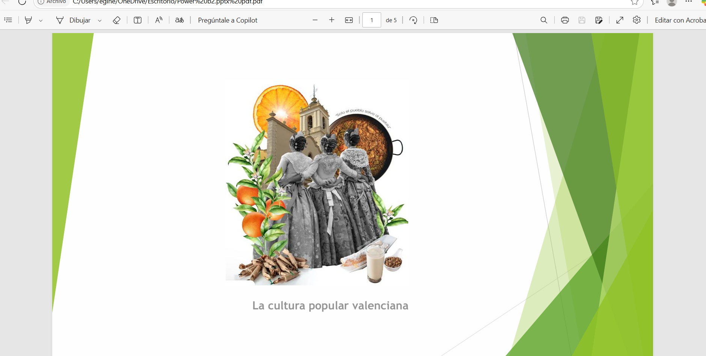Click Pregúntale a Copilot
The height and width of the screenshot is (356, 706).
[x=228, y=20]
